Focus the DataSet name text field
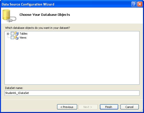The image size is (144, 113). [72, 93]
